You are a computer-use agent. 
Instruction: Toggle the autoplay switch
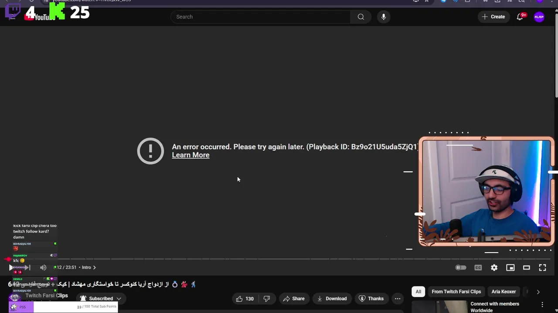click(461, 268)
